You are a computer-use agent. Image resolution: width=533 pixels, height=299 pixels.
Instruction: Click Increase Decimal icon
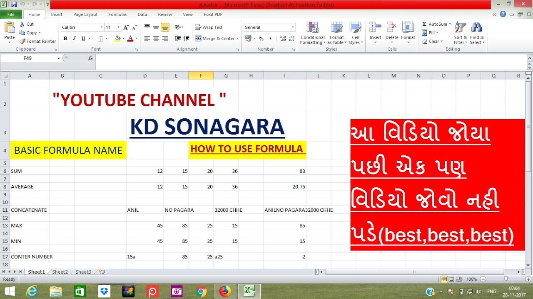tap(283, 39)
